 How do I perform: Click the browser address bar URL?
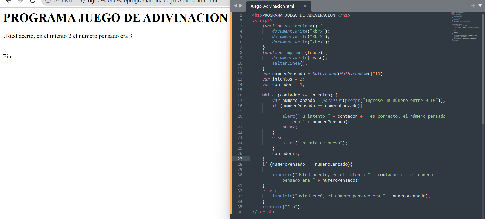click(148, 1)
